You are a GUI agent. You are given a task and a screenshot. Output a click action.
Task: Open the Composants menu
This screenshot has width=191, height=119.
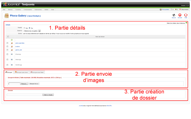pyautogui.click(x=28, y=10)
